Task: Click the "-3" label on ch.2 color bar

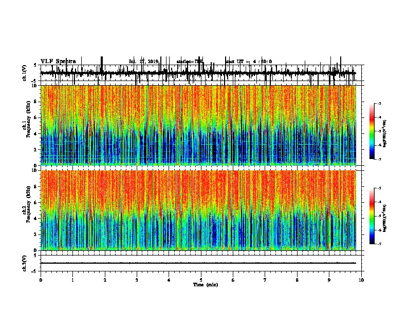Action: coord(379,188)
